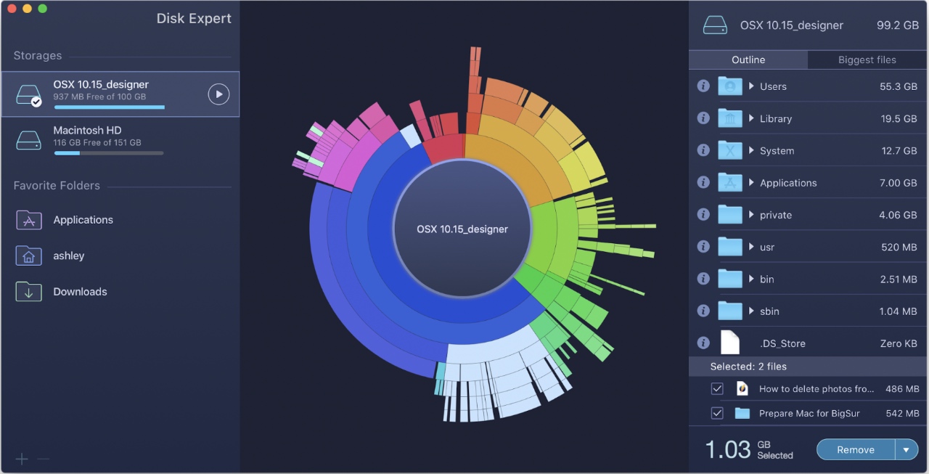Expand the bin folder
This screenshot has width=929, height=474.
click(x=751, y=279)
